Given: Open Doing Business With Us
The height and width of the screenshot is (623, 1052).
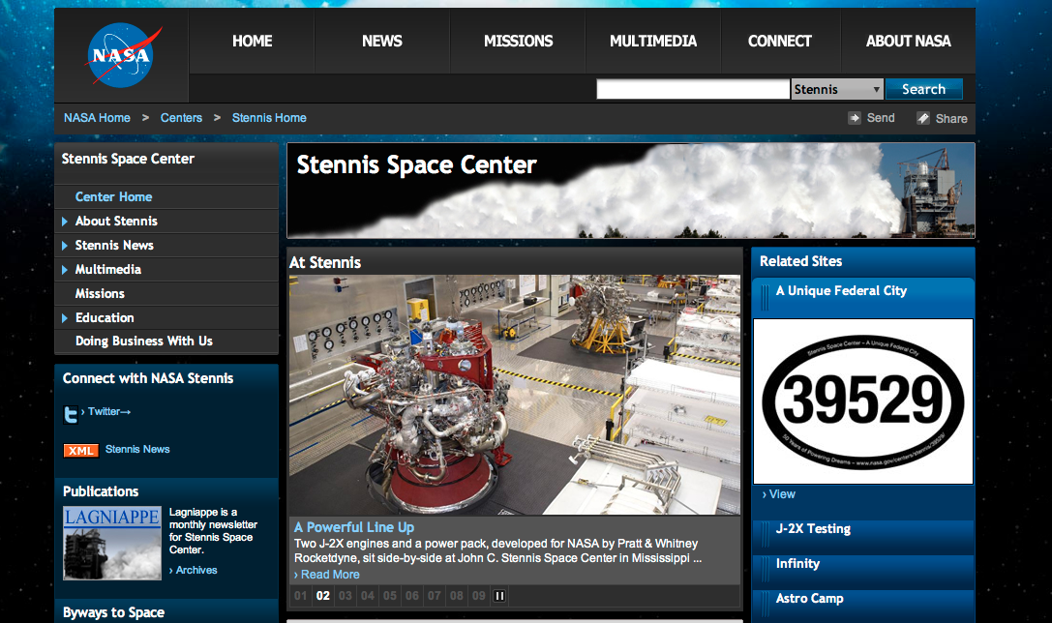Looking at the screenshot, I should click(143, 341).
